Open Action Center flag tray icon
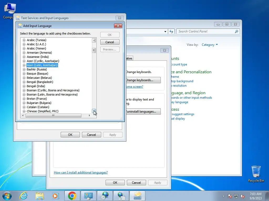 click(x=230, y=196)
